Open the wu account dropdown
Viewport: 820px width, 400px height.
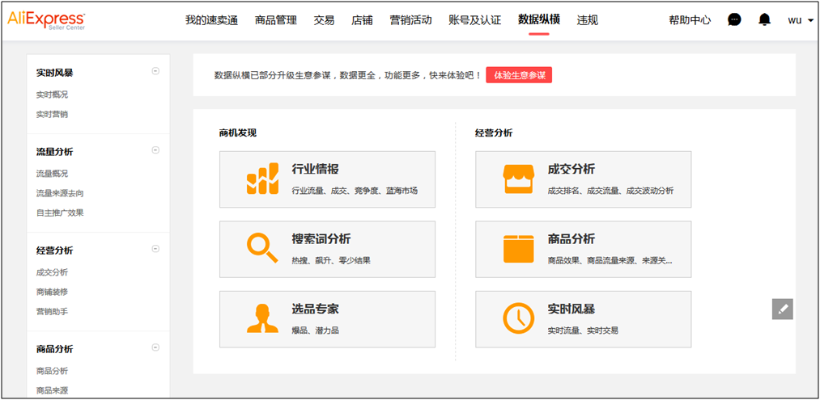point(800,20)
